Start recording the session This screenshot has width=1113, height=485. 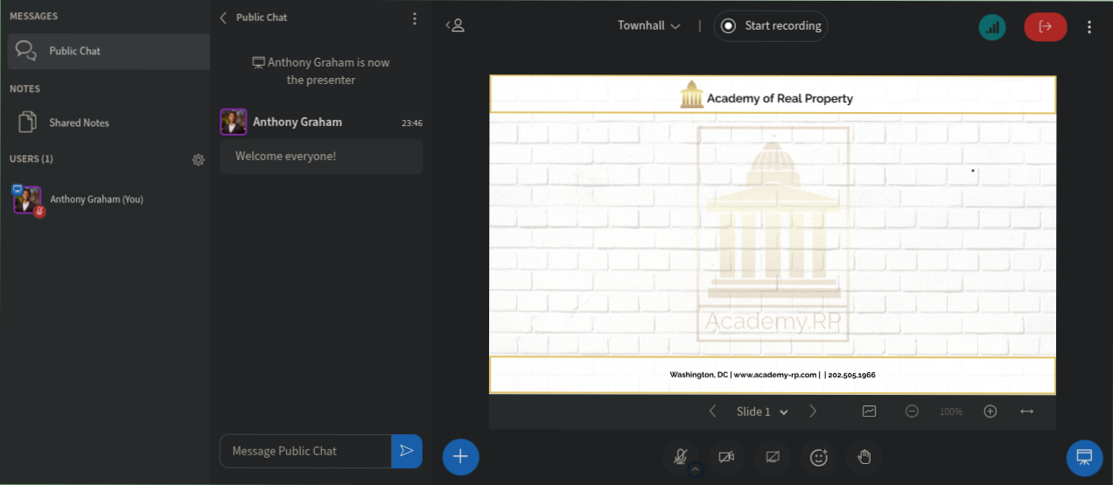(771, 25)
